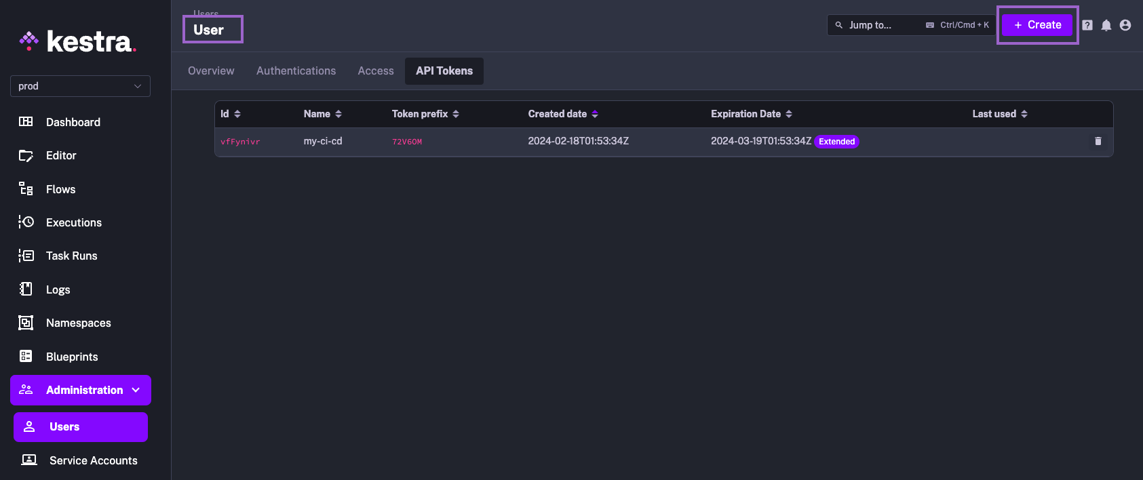This screenshot has width=1143, height=480.
Task: Open Dashboard from the sidebar
Action: (x=73, y=122)
